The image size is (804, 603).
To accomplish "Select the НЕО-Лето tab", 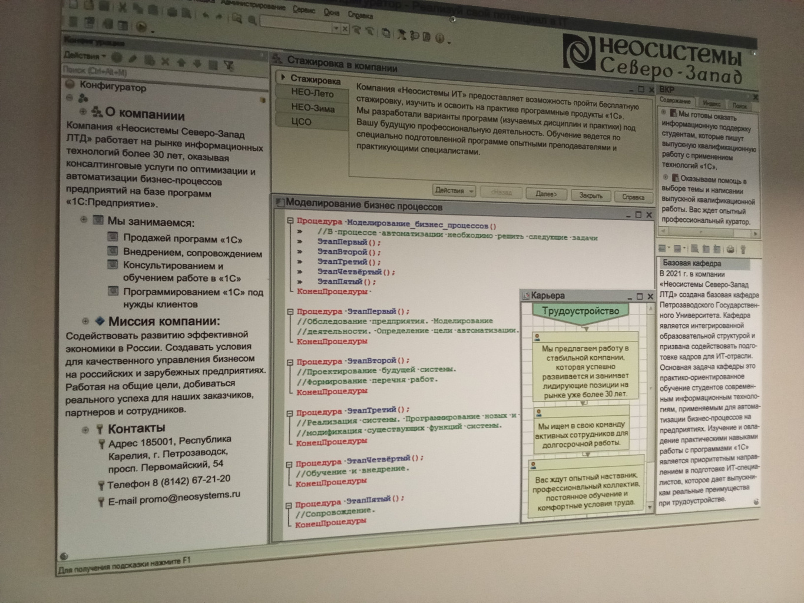I will [312, 93].
